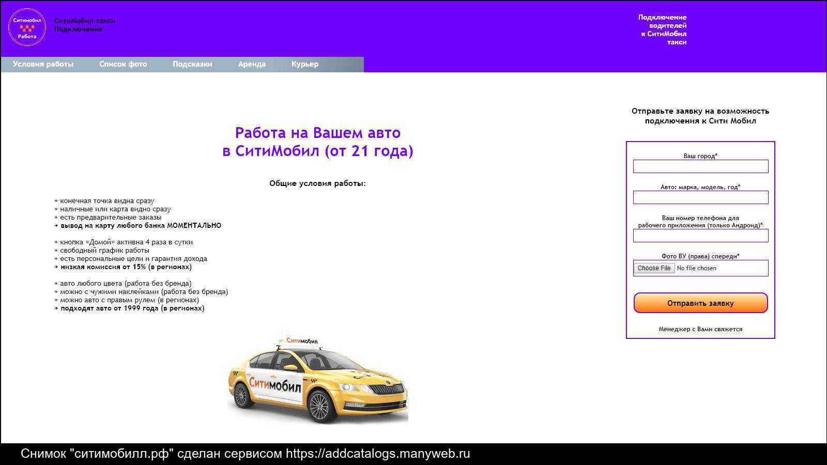Go to the 'Подсказки' menu item
Image resolution: width=827 pixels, height=465 pixels.
[192, 64]
